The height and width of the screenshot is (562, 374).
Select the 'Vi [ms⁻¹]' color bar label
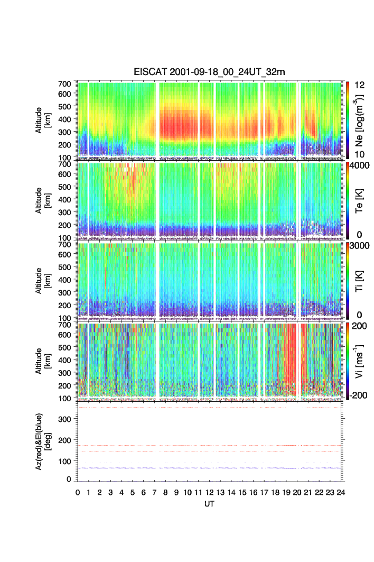[360, 361]
